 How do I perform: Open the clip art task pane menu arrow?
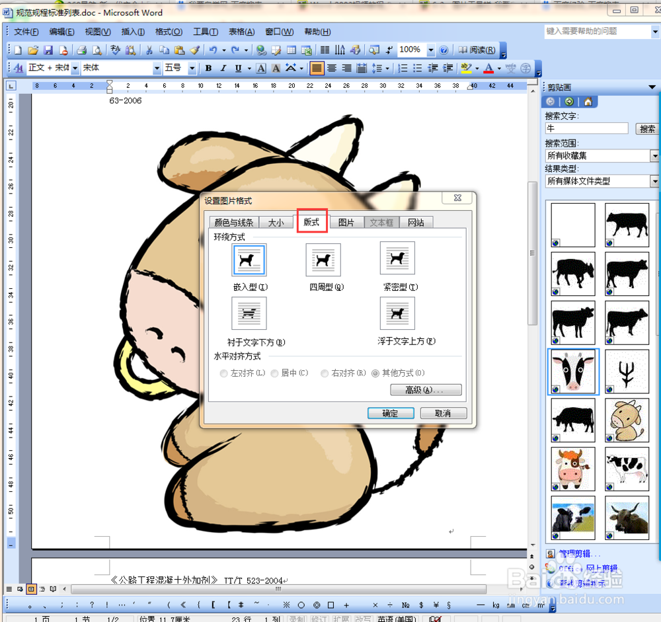[x=652, y=87]
